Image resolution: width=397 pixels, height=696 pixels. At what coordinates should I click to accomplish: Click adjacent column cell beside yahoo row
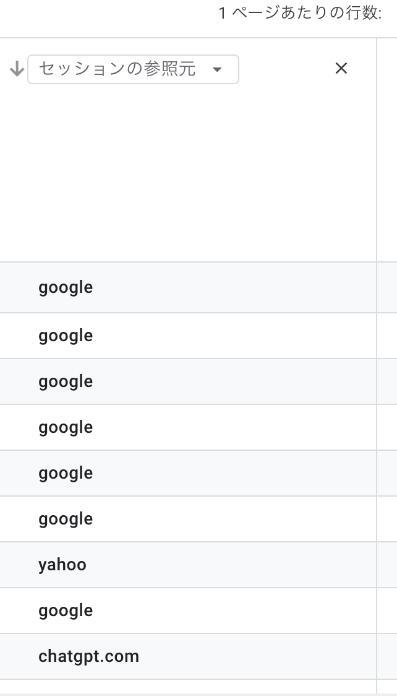(x=387, y=565)
